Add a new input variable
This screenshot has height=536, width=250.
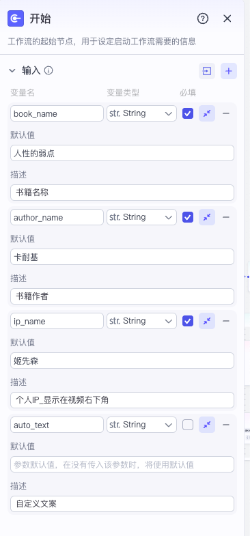tap(229, 71)
